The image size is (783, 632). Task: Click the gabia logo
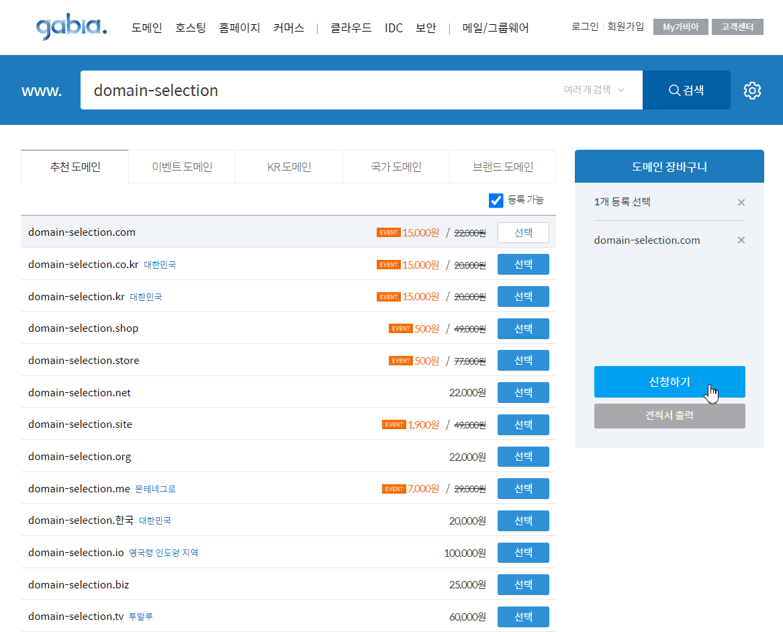[71, 28]
